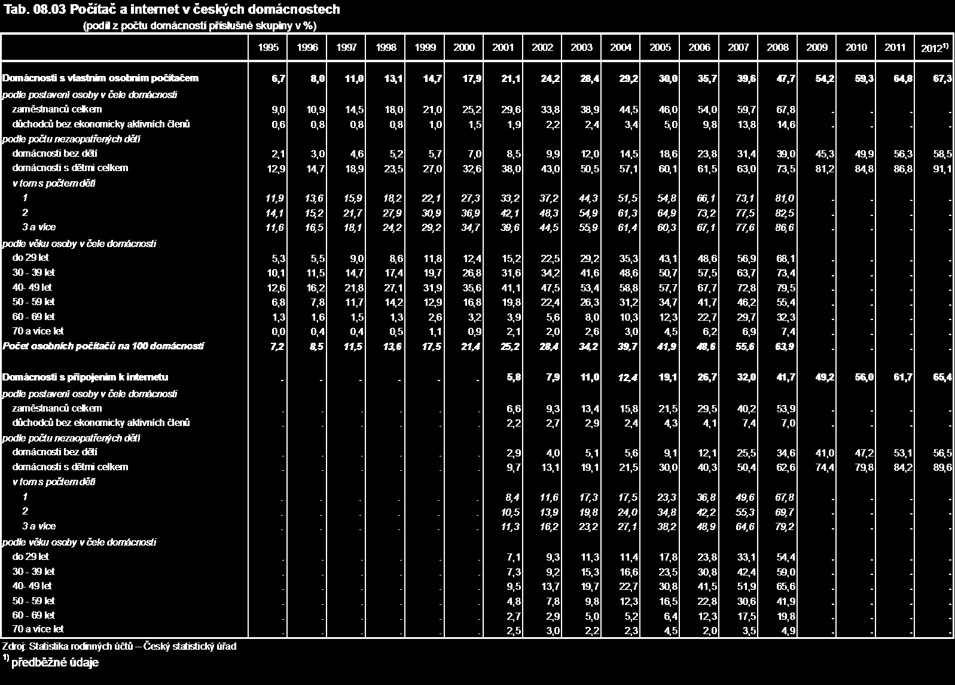Click the 1997 column header
This screenshot has height=685, width=955.
(347, 48)
